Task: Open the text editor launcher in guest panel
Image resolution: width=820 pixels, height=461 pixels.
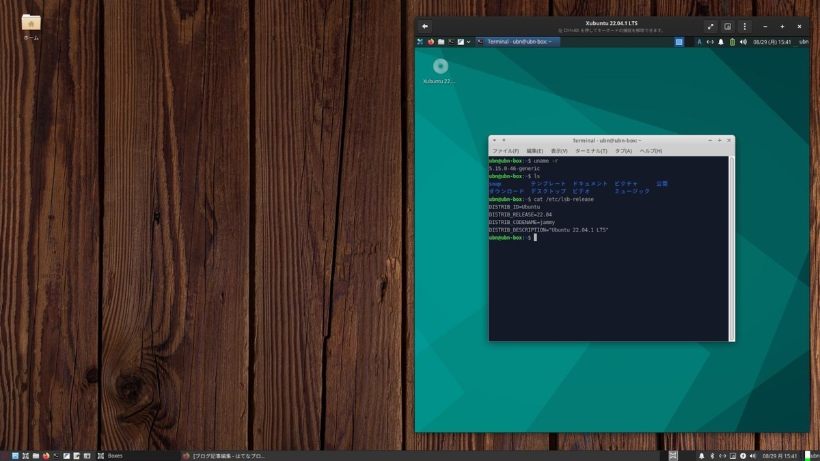Action: [461, 42]
